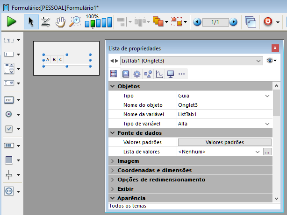Collapse the Fonte de dados section

pyautogui.click(x=113, y=133)
